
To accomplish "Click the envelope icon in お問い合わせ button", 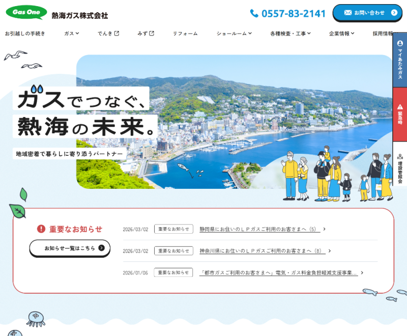I will [348, 12].
